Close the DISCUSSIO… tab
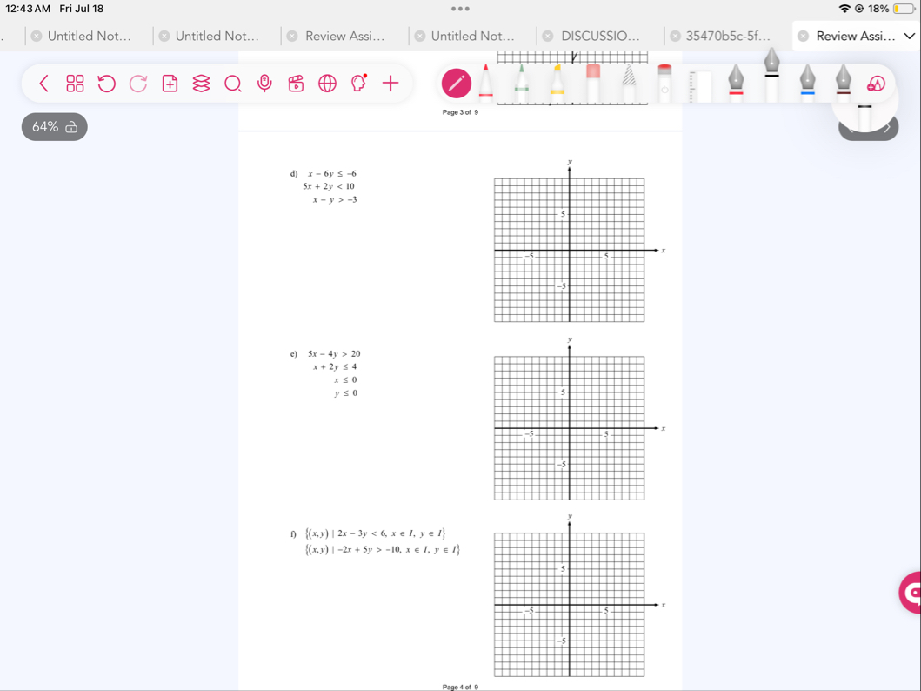 [547, 36]
